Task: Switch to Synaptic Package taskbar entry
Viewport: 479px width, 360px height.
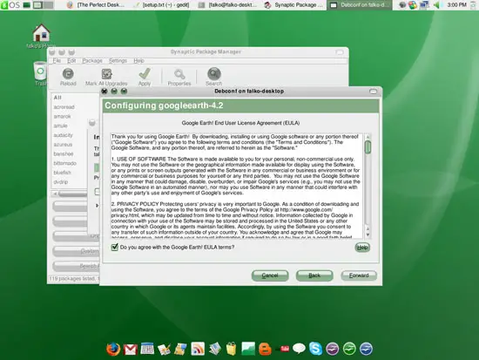Action: [x=294, y=5]
